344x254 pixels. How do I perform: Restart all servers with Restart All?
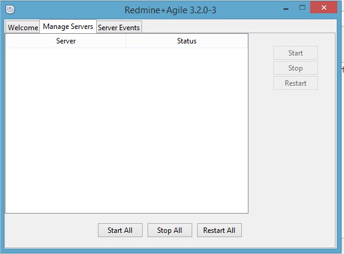click(219, 230)
